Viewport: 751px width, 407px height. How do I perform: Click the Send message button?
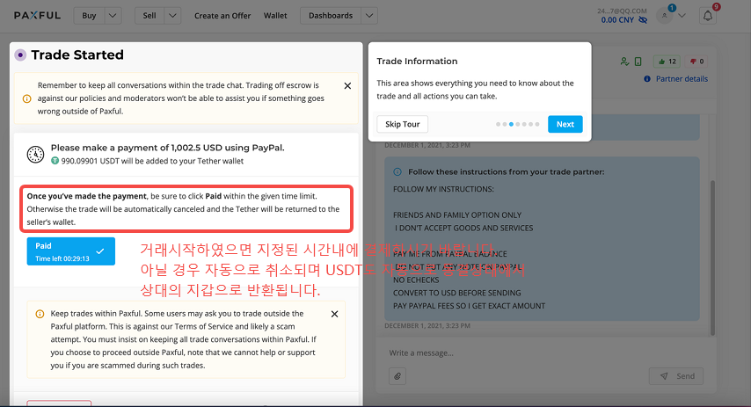[675, 376]
